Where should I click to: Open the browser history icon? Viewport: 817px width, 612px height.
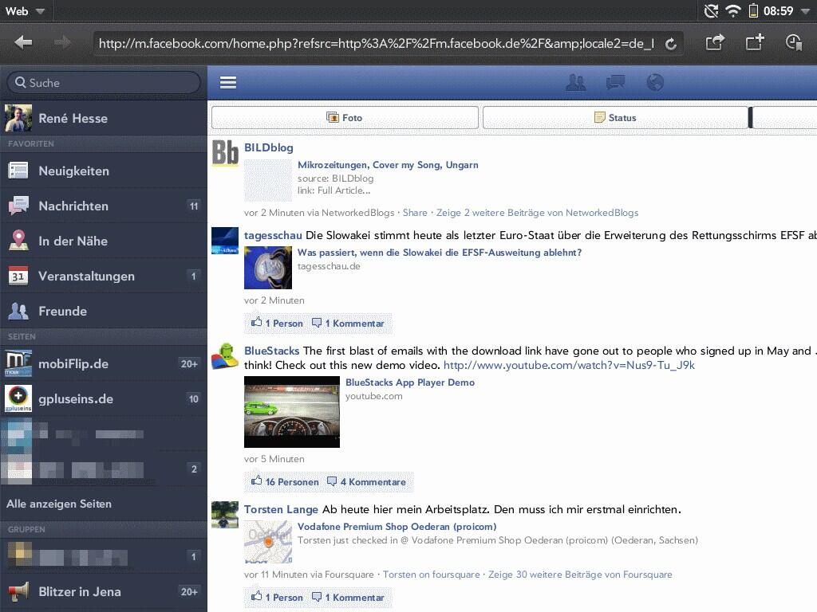pyautogui.click(x=794, y=42)
